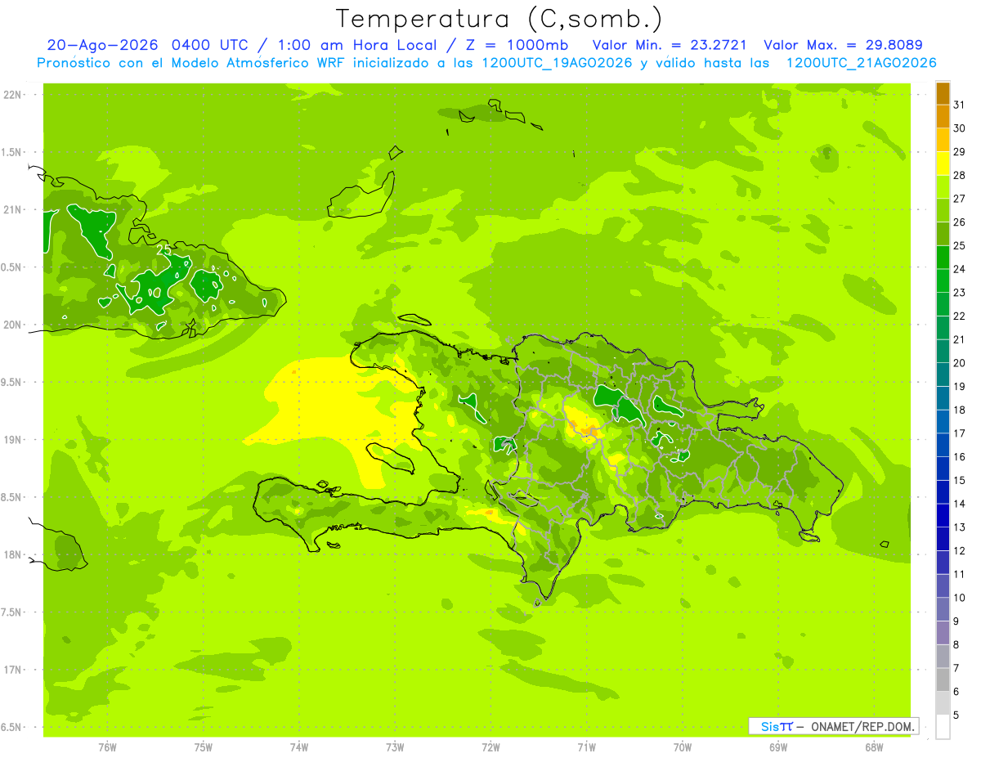This screenshot has width=981, height=758.
Task: Click the "25" contour label over Cuba
Action: [x=163, y=250]
